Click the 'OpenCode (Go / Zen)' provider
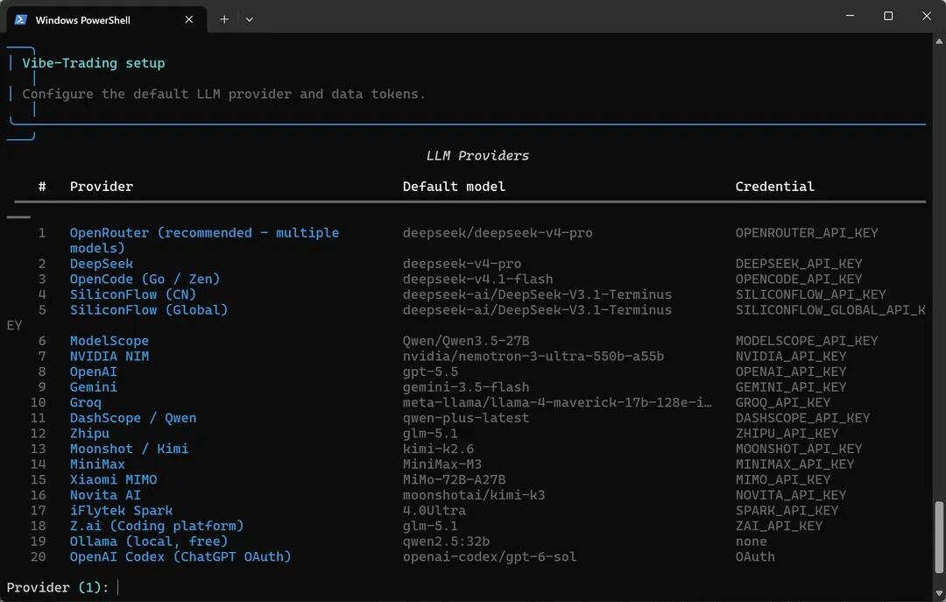Image resolution: width=946 pixels, height=602 pixels. 145,279
